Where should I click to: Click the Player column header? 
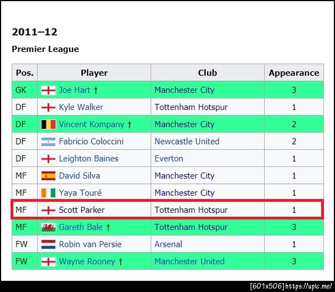(x=94, y=73)
